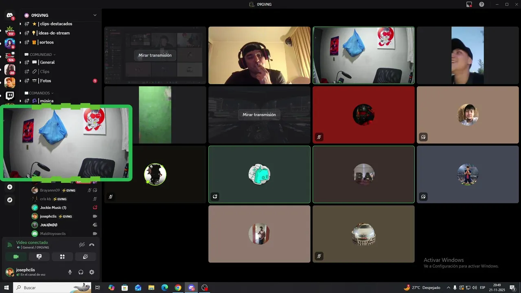Click the share your screen button
This screenshot has height=293, width=521.
click(39, 257)
